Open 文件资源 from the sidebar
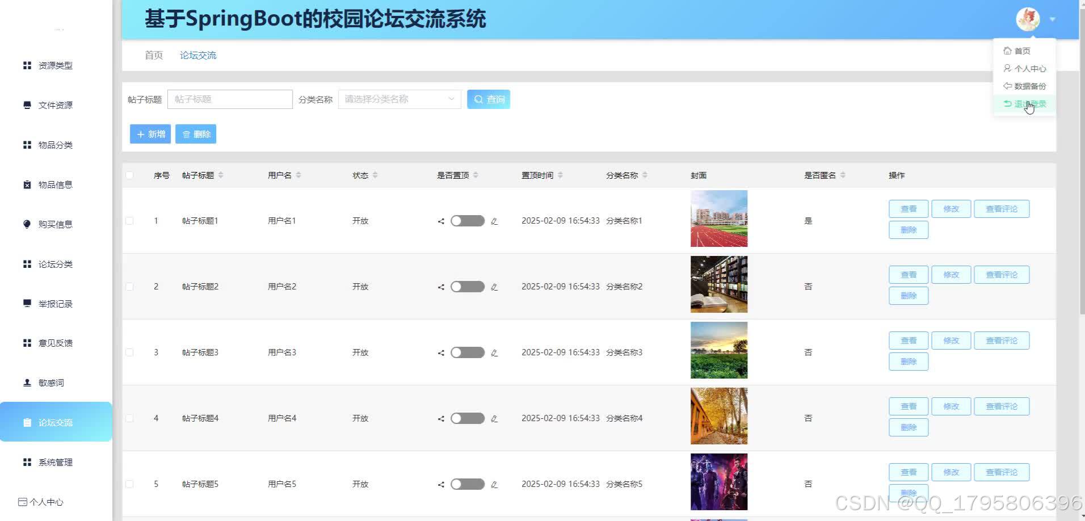1085x521 pixels. pyautogui.click(x=54, y=105)
